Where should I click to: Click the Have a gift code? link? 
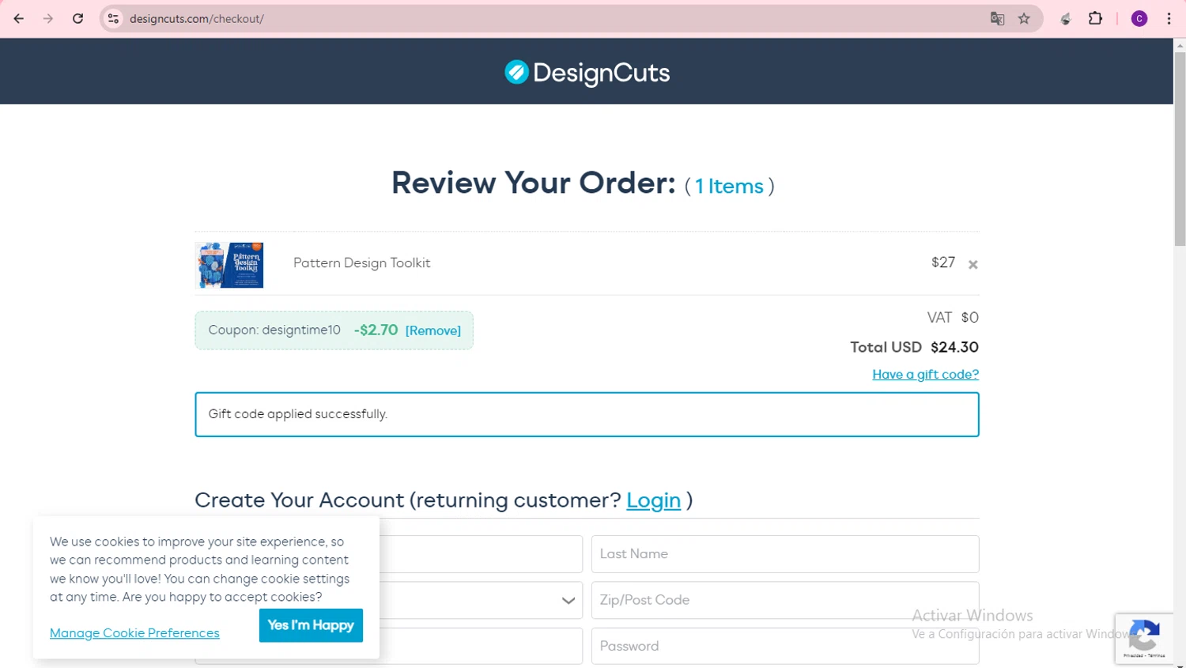tap(925, 375)
